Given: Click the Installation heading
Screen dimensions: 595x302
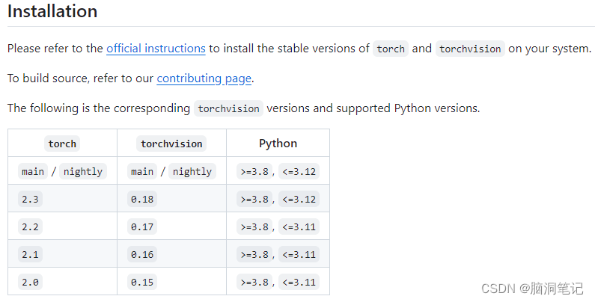Looking at the screenshot, I should [52, 12].
